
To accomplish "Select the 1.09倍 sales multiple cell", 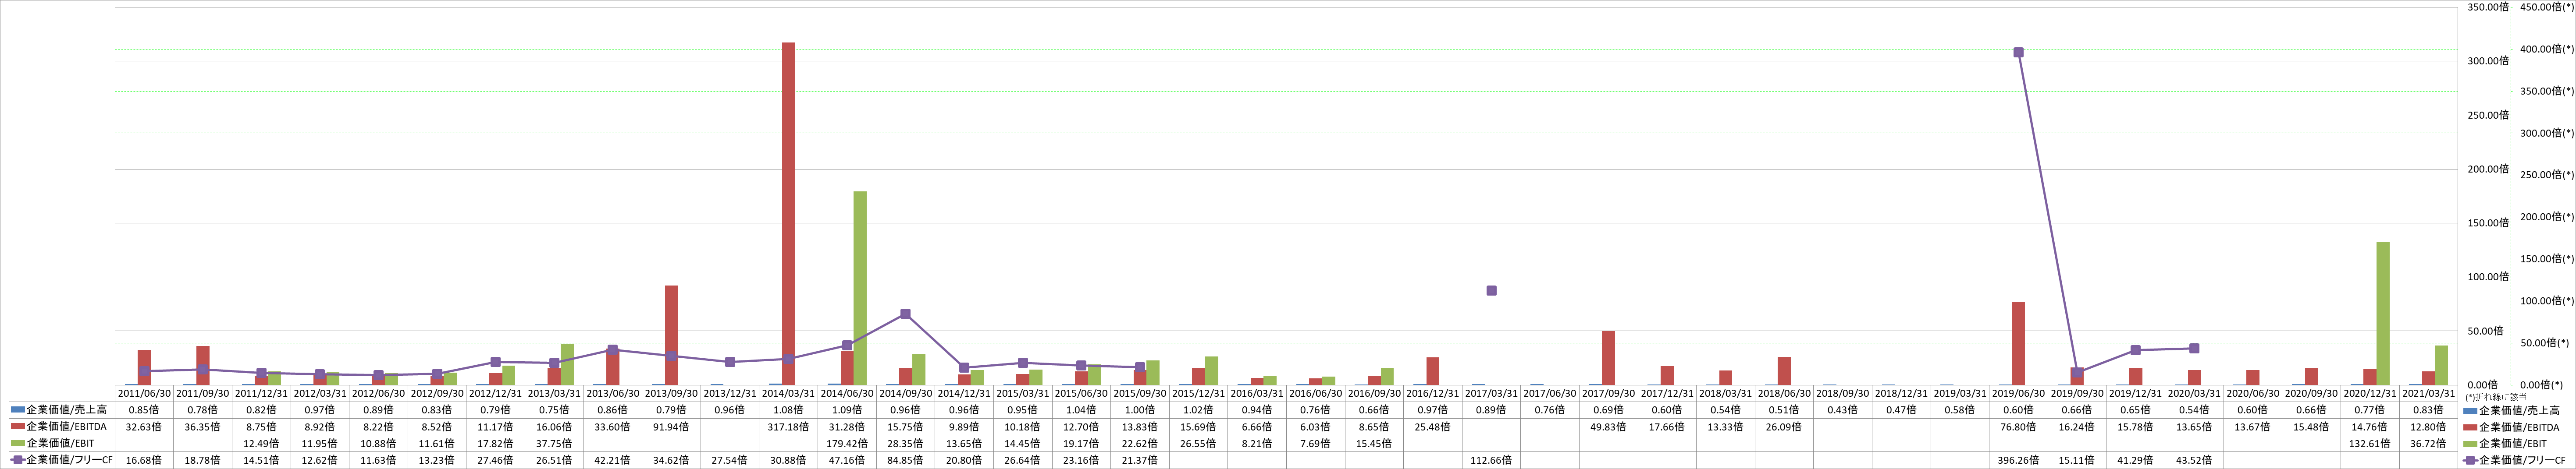I will tap(847, 410).
